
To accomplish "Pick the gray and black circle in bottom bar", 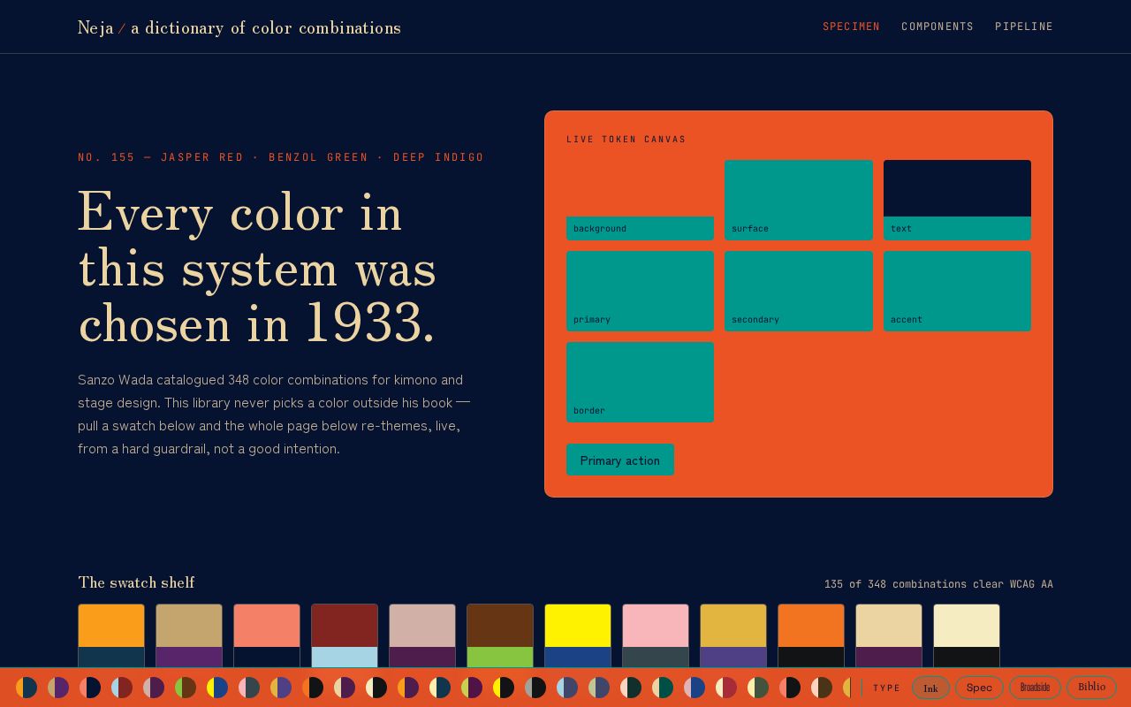I will [535, 688].
